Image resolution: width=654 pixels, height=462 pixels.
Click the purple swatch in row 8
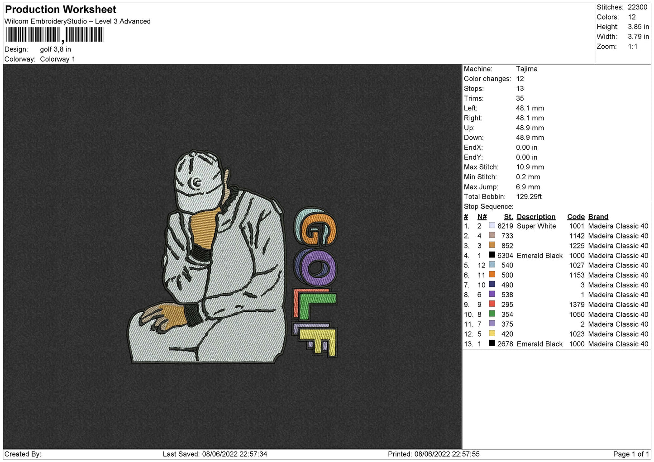pos(492,294)
